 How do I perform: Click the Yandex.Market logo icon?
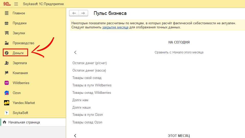(7, 103)
